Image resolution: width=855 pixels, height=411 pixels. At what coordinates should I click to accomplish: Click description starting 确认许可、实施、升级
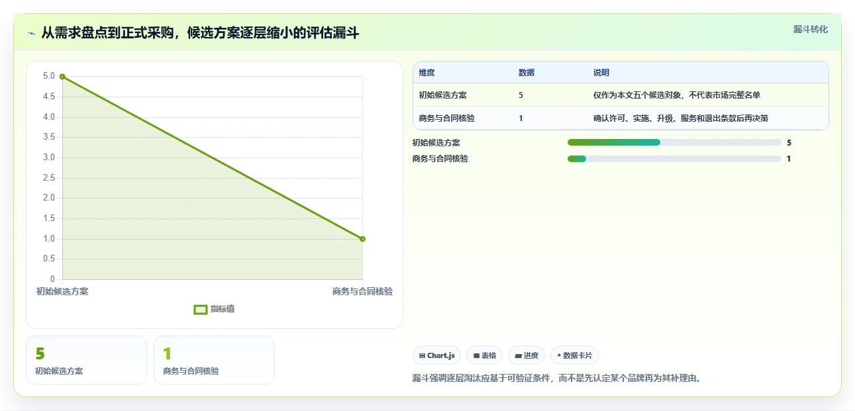coord(681,118)
